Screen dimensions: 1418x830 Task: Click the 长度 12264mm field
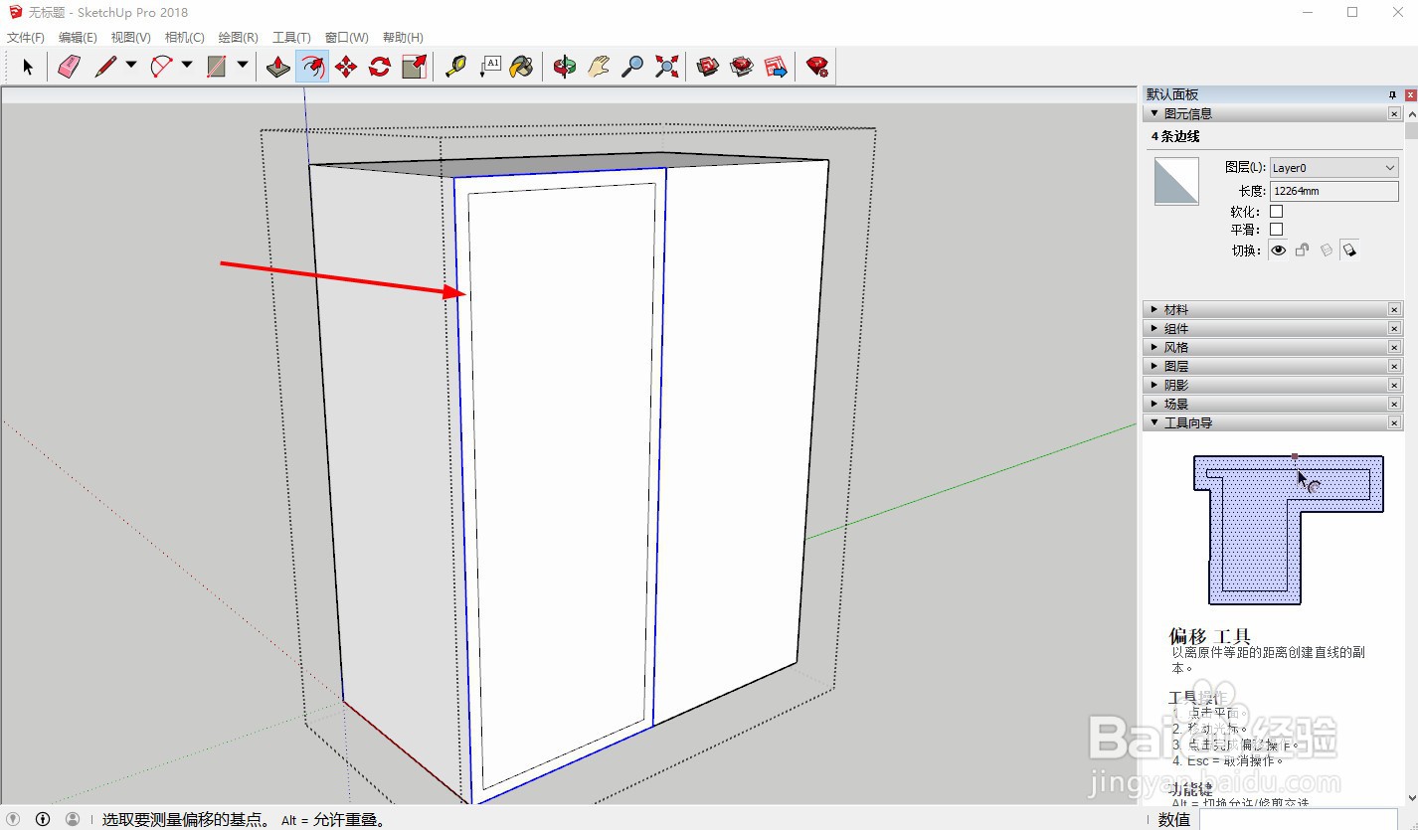point(1334,191)
